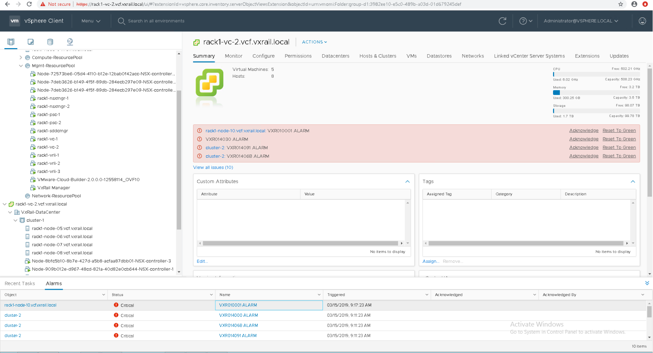Click the CPU usage bar

[596, 74]
